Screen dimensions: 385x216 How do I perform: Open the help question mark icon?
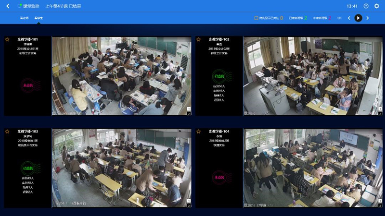click(x=366, y=6)
